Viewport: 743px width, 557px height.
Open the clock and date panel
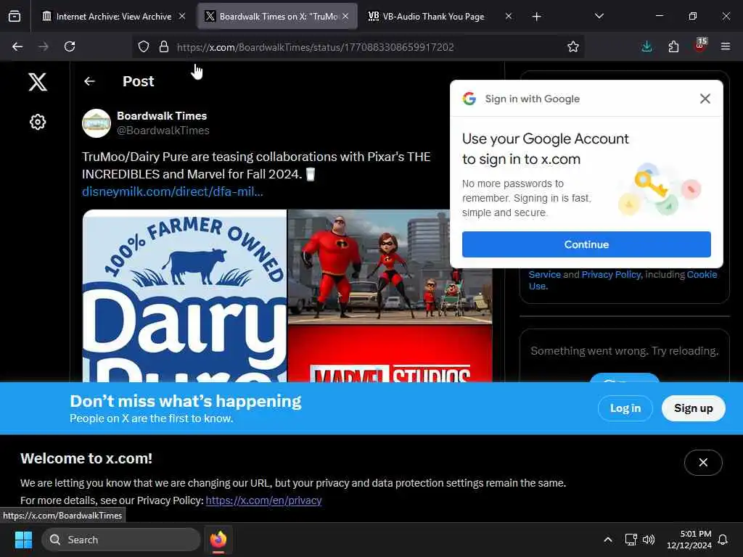689,540
